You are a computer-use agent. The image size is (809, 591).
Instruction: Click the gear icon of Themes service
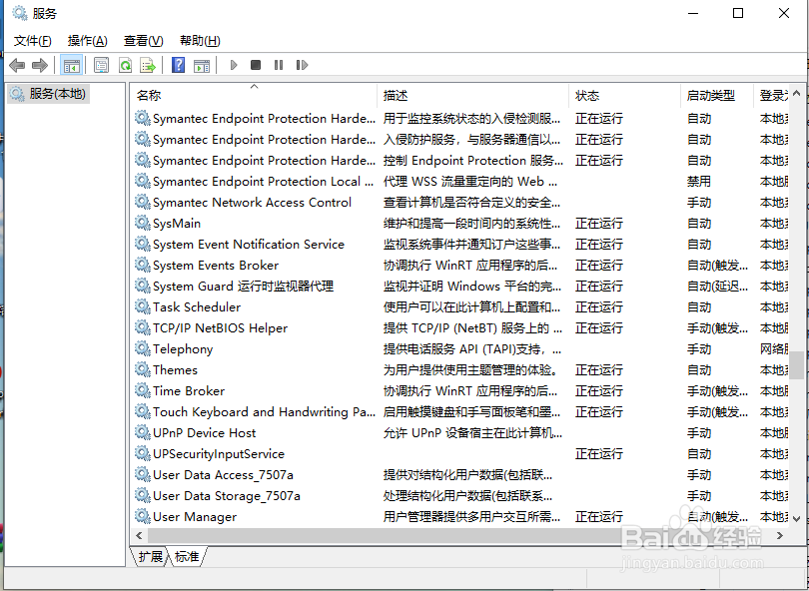(143, 369)
